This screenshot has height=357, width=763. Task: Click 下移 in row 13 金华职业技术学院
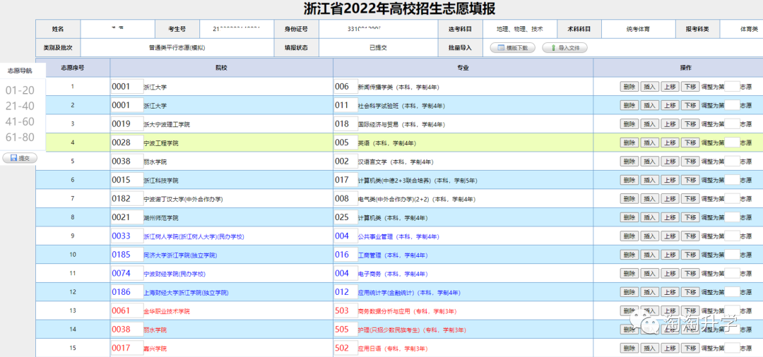(x=690, y=311)
